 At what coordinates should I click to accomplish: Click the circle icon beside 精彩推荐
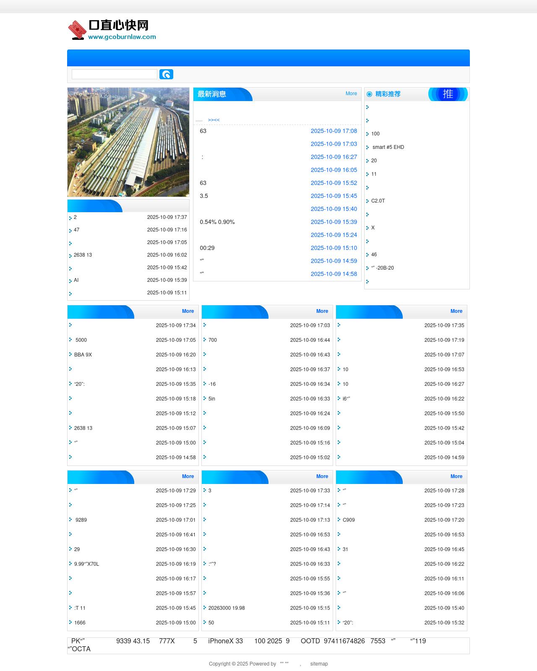[x=369, y=94]
